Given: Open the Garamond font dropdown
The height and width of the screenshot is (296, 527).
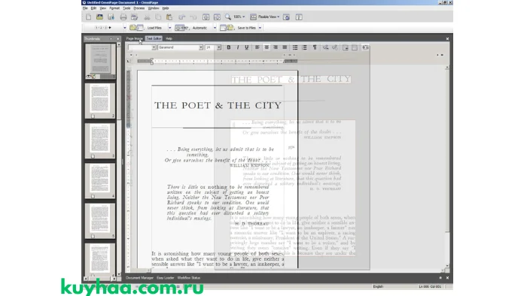Looking at the screenshot, I should tap(201, 47).
